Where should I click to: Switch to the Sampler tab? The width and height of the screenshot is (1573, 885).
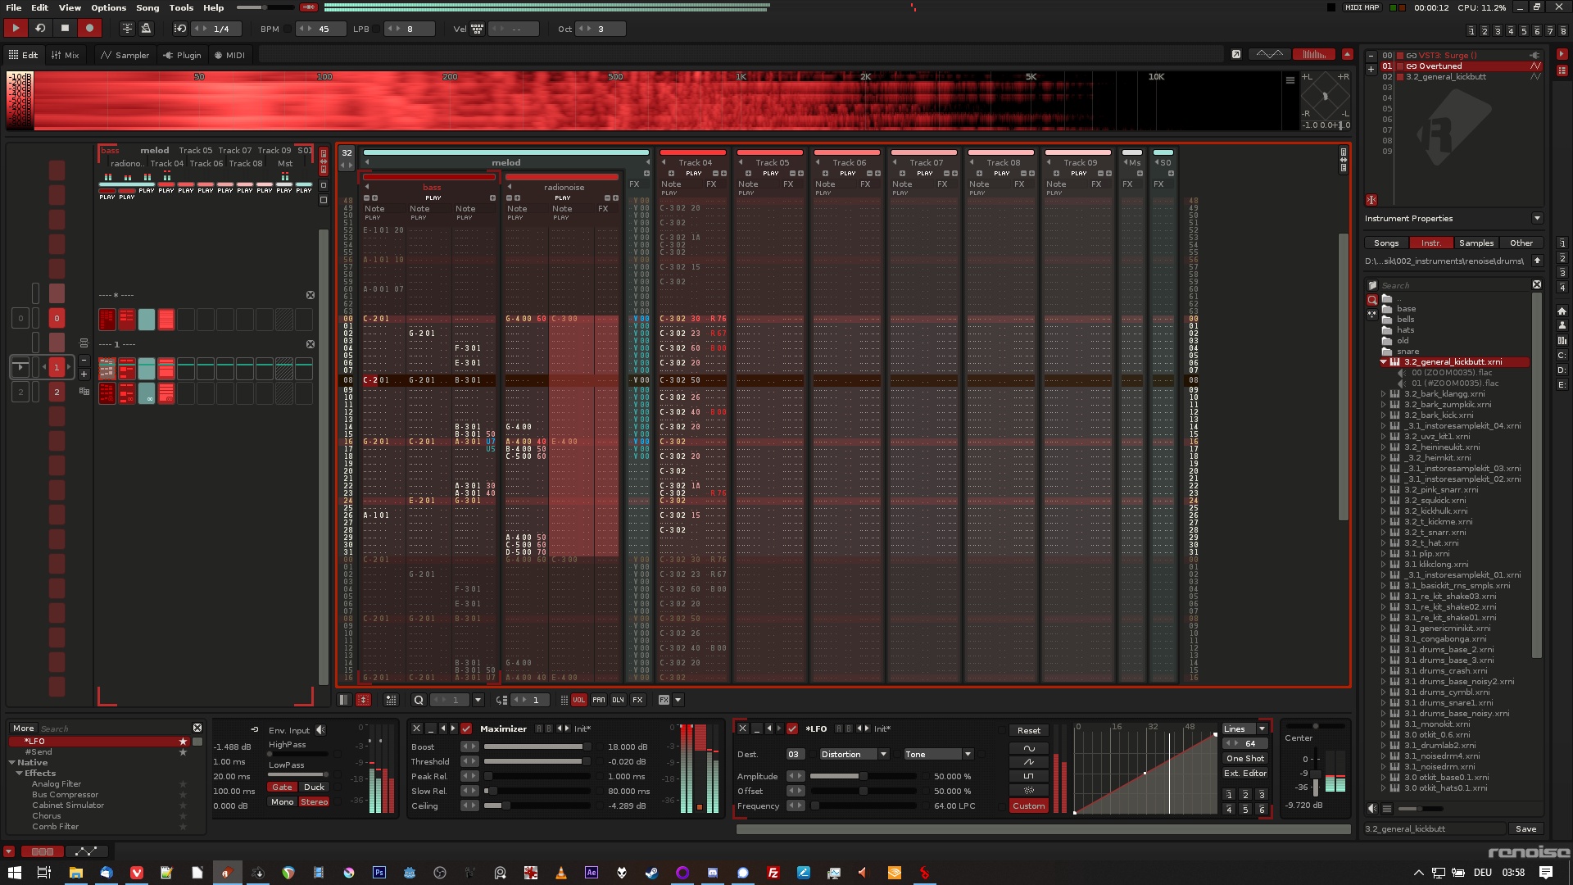[125, 55]
